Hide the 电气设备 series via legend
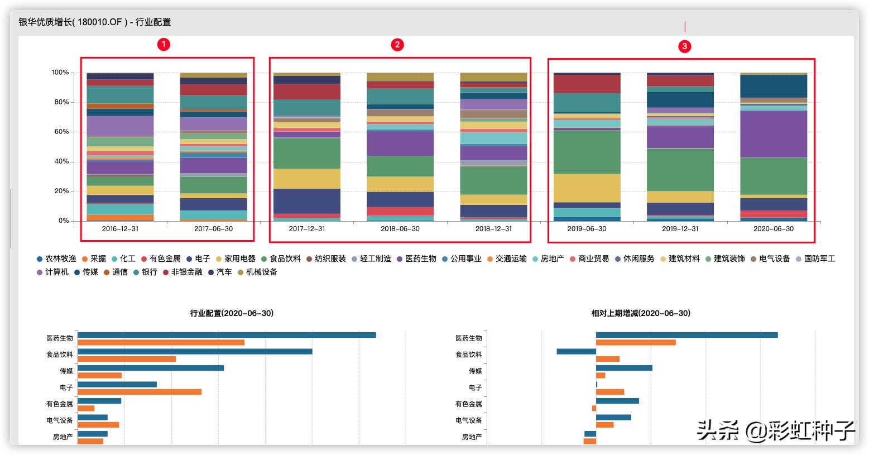The width and height of the screenshot is (869, 455). 770,259
